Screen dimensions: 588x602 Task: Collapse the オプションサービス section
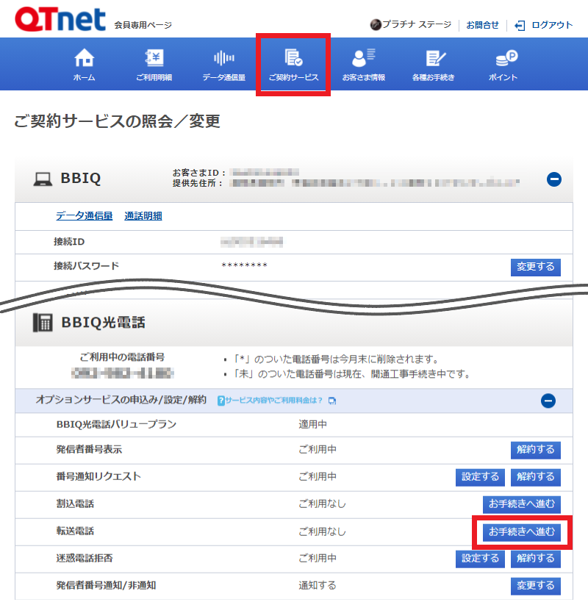click(548, 401)
